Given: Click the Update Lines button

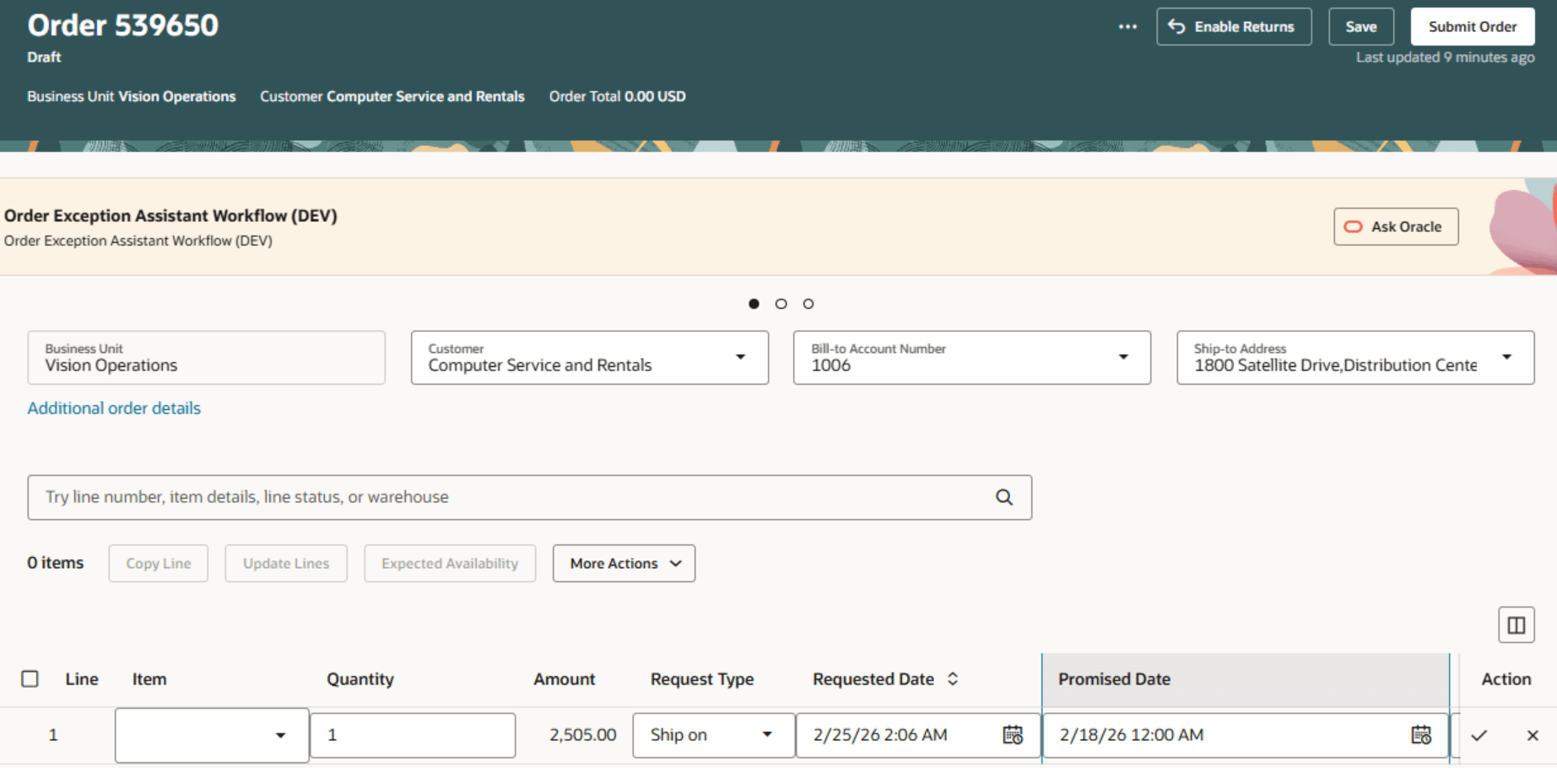Looking at the screenshot, I should click(x=286, y=563).
